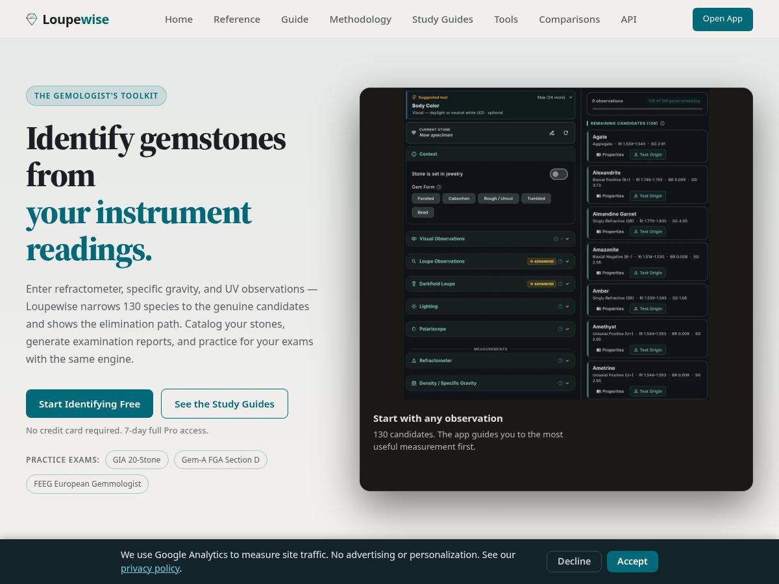Click Test Origin under Almandine Garnet
The image size is (779, 584).
click(648, 231)
